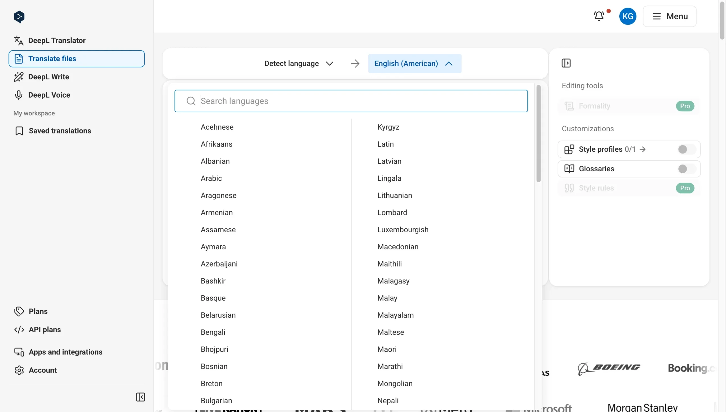Choose Luxembourgish from the list

403,230
